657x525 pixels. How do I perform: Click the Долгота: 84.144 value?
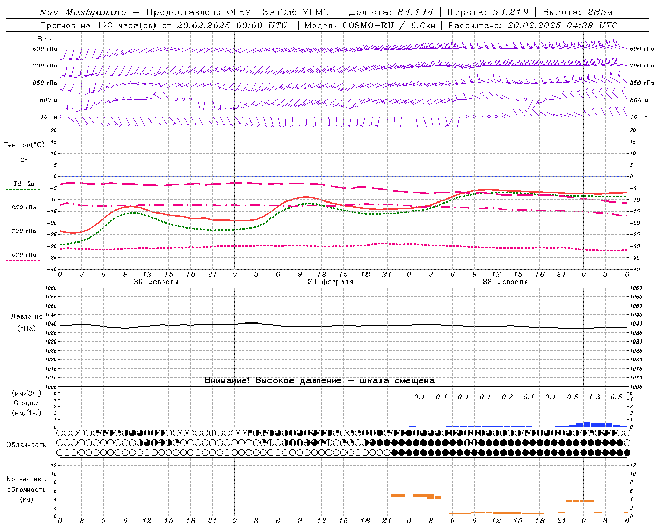(x=391, y=13)
